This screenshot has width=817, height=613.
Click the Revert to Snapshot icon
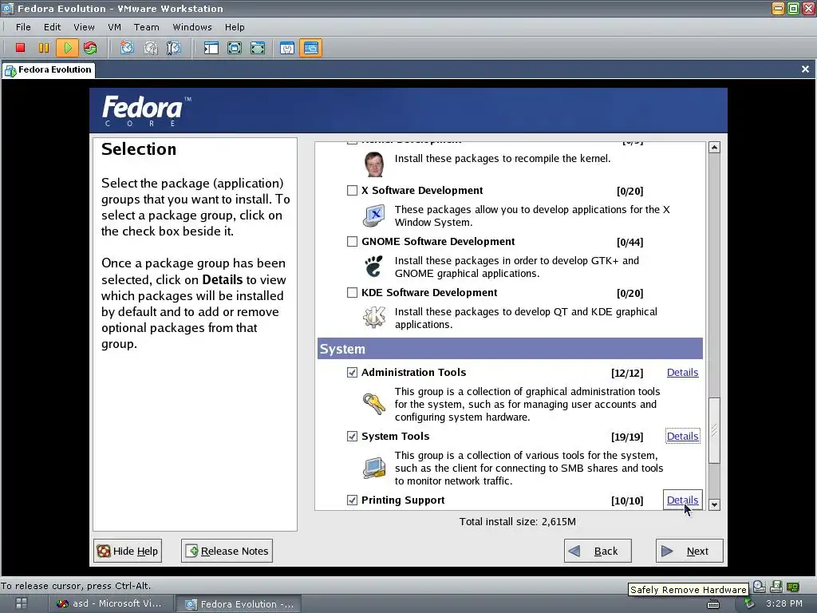(x=151, y=48)
